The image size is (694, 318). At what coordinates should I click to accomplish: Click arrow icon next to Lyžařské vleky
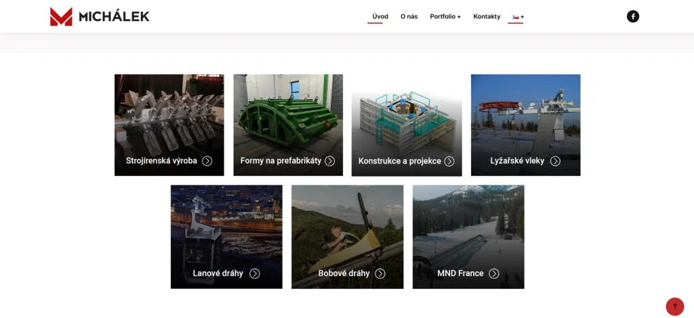[555, 161]
